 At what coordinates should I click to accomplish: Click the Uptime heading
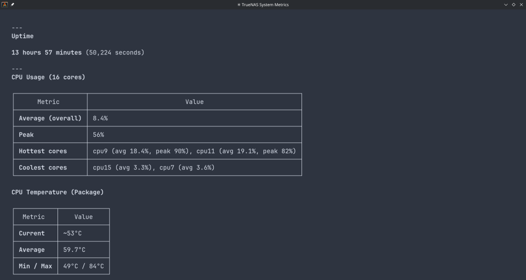22,36
